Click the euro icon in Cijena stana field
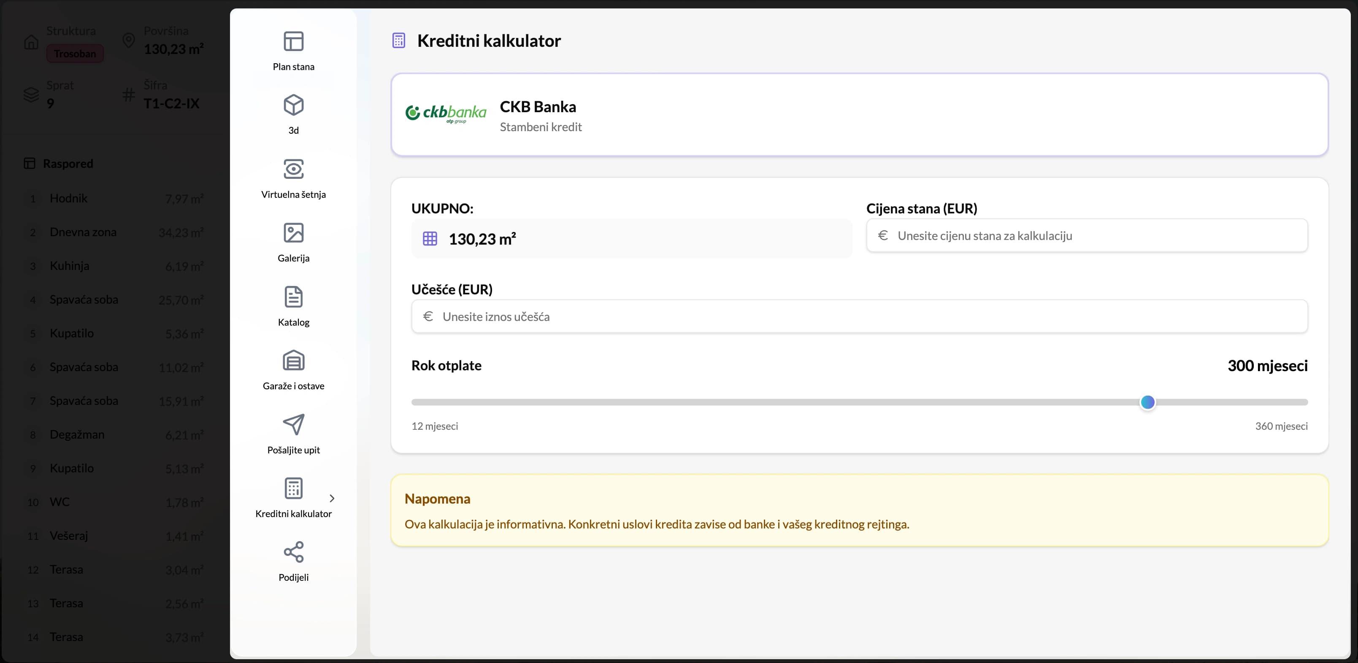1358x663 pixels. point(883,235)
